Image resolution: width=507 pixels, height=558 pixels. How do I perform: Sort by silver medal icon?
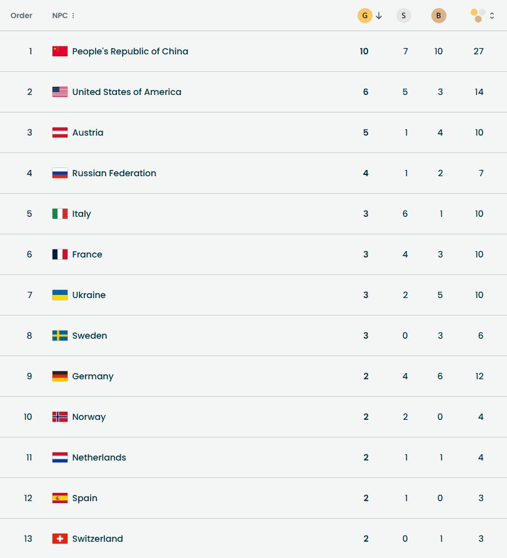click(x=404, y=16)
